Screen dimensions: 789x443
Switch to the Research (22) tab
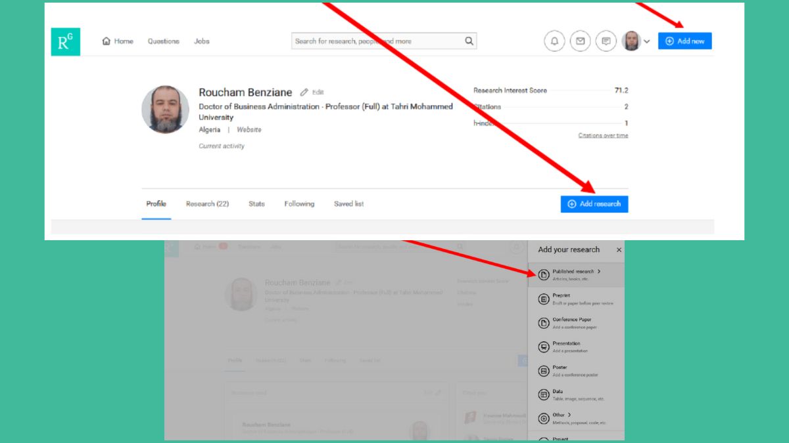pos(207,204)
